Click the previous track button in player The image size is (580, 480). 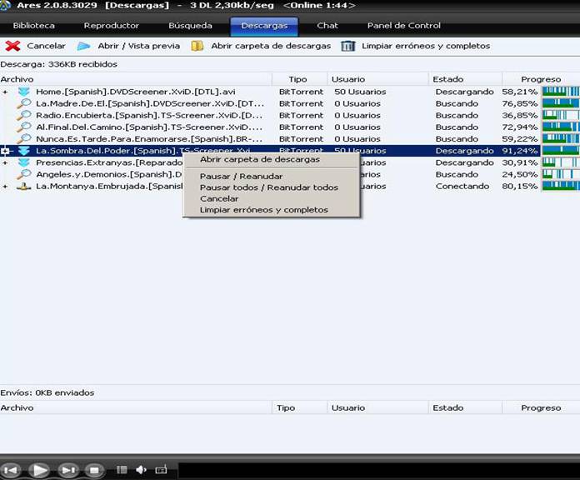10,470
